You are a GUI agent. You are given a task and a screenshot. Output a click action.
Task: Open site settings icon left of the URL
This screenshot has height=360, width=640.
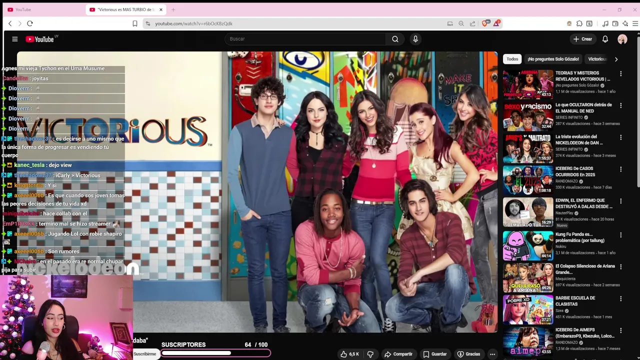click(x=147, y=23)
